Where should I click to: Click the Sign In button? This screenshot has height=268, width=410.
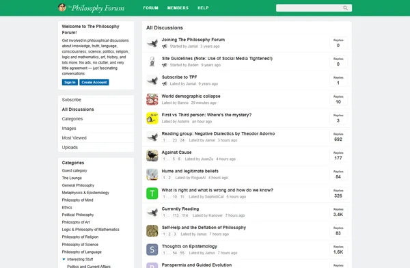pyautogui.click(x=70, y=82)
